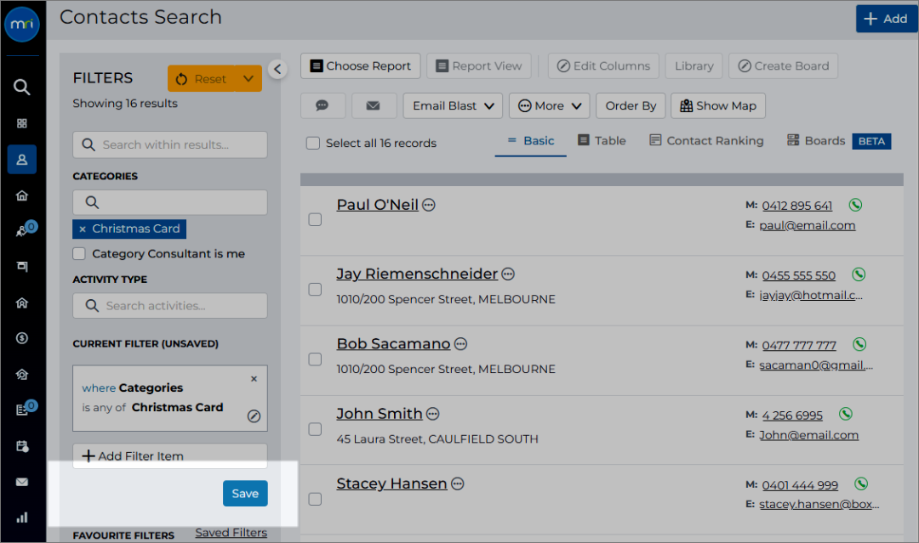
Task: Check Select all 16 records box
Action: 313,143
